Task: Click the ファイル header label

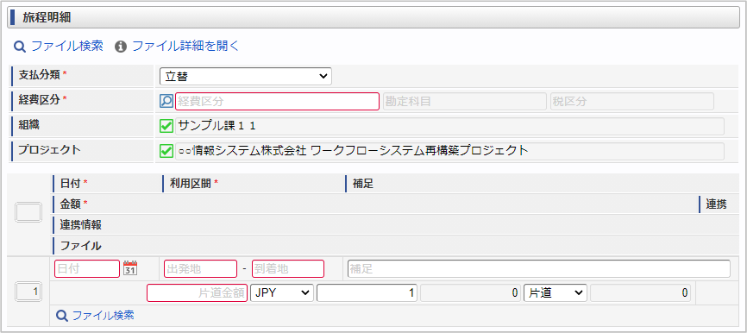Action: click(x=80, y=246)
